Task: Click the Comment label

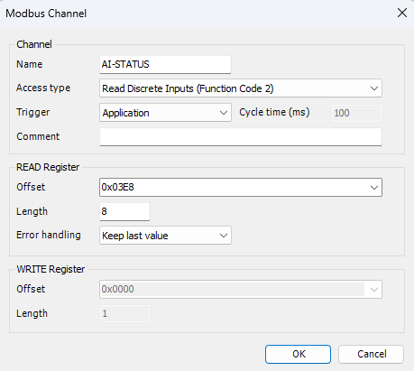Action: click(38, 136)
